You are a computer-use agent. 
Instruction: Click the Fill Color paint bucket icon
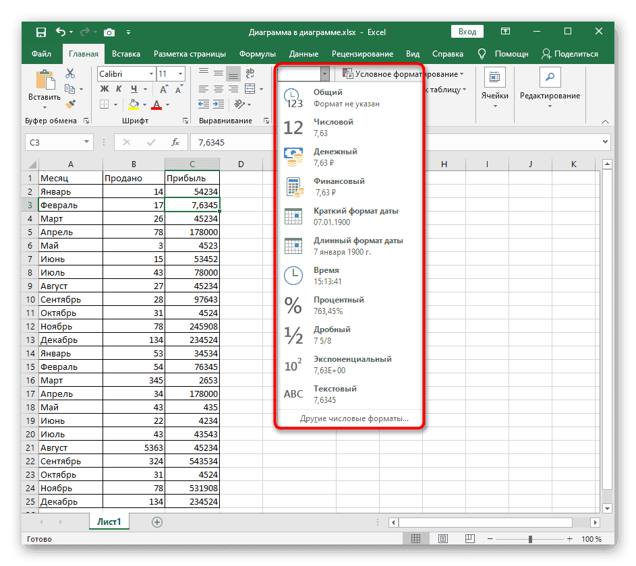coord(134,104)
